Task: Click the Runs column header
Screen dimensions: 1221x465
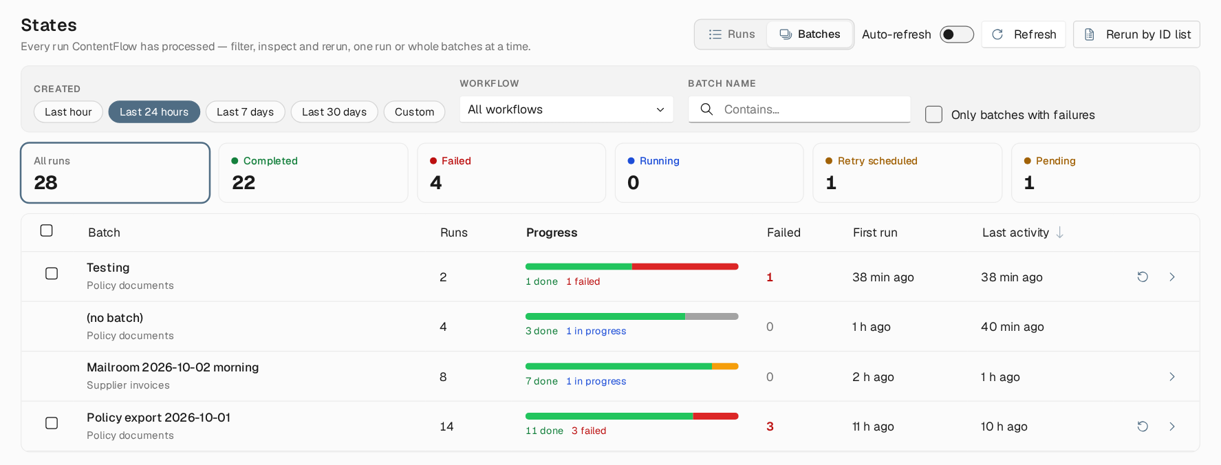Action: (454, 232)
